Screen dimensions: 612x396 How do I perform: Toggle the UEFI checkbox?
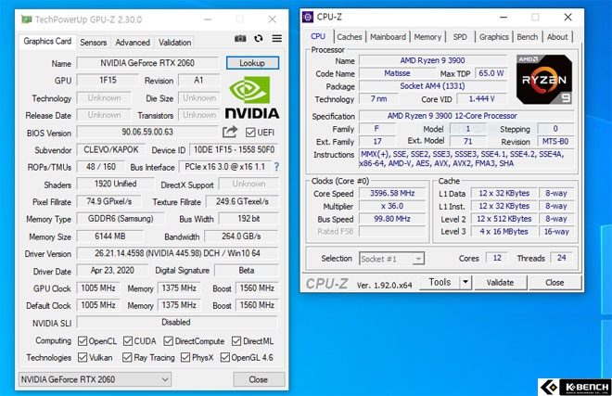point(250,133)
